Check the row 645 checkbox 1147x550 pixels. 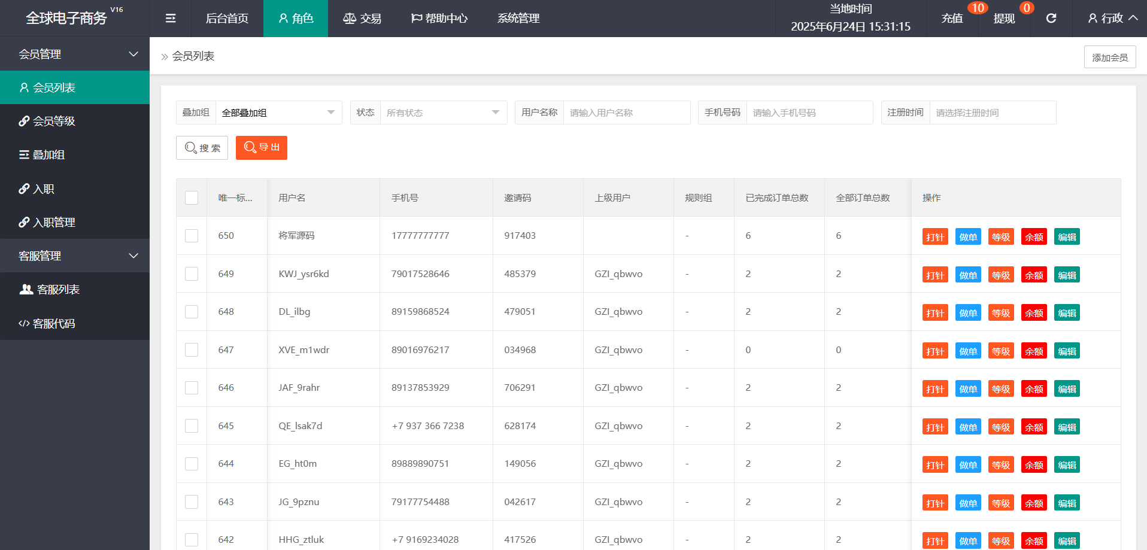click(192, 426)
